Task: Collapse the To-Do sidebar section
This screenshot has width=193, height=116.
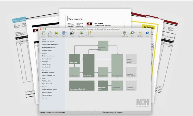Action: [x=41, y=39]
